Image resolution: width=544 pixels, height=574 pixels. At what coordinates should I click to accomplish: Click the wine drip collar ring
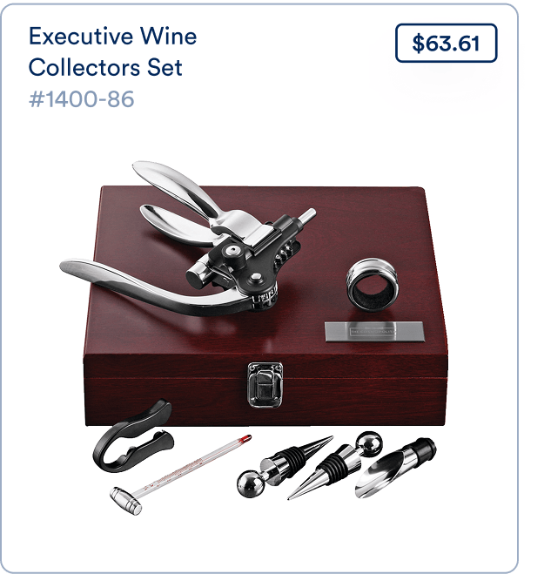coord(372,284)
